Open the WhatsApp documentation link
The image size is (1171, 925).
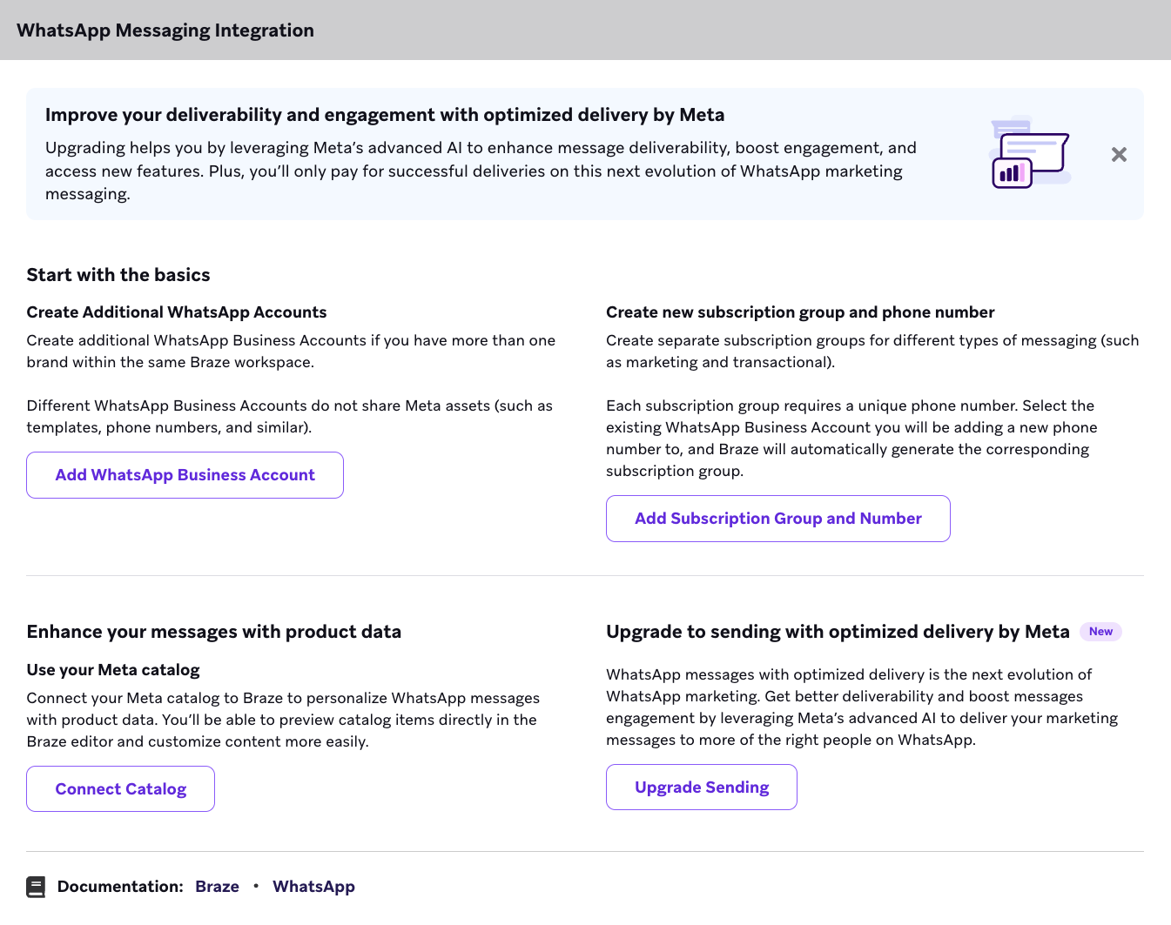pos(313,887)
